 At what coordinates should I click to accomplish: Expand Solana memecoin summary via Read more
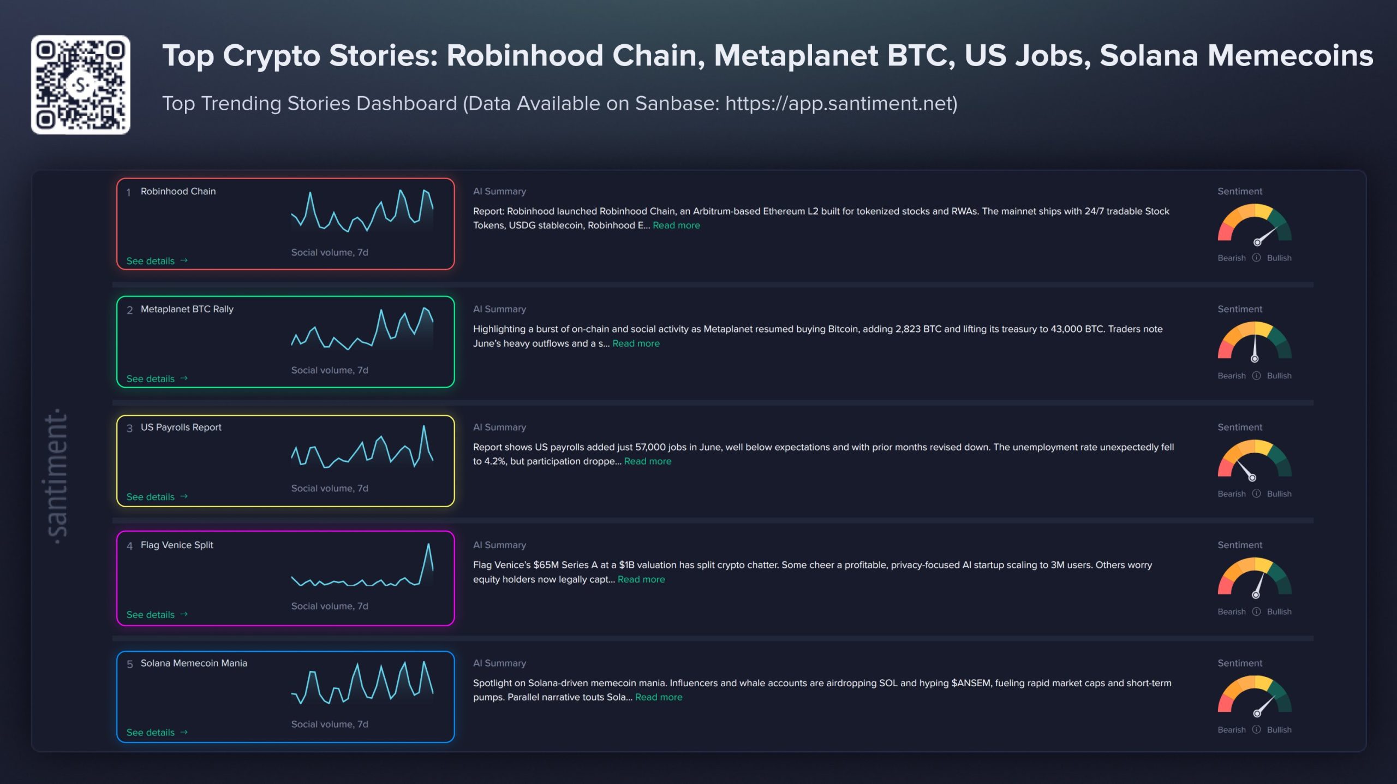659,697
